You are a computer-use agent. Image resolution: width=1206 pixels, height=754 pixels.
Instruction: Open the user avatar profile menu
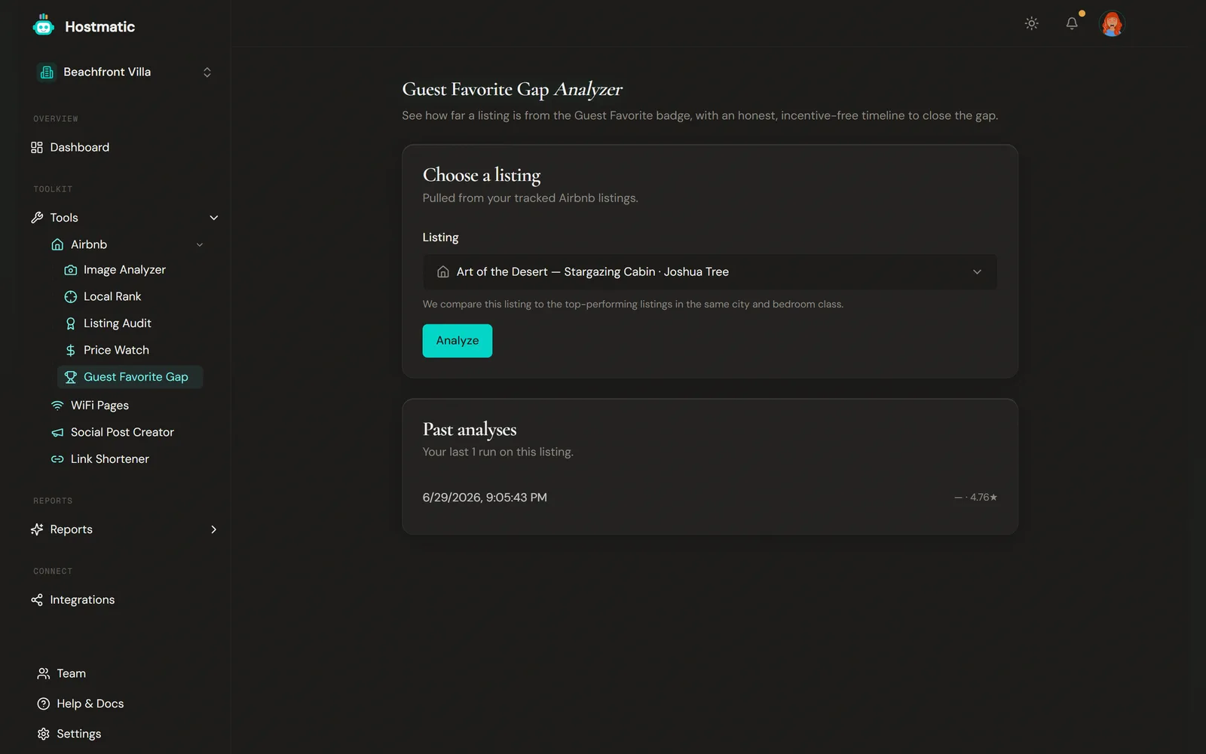point(1112,23)
